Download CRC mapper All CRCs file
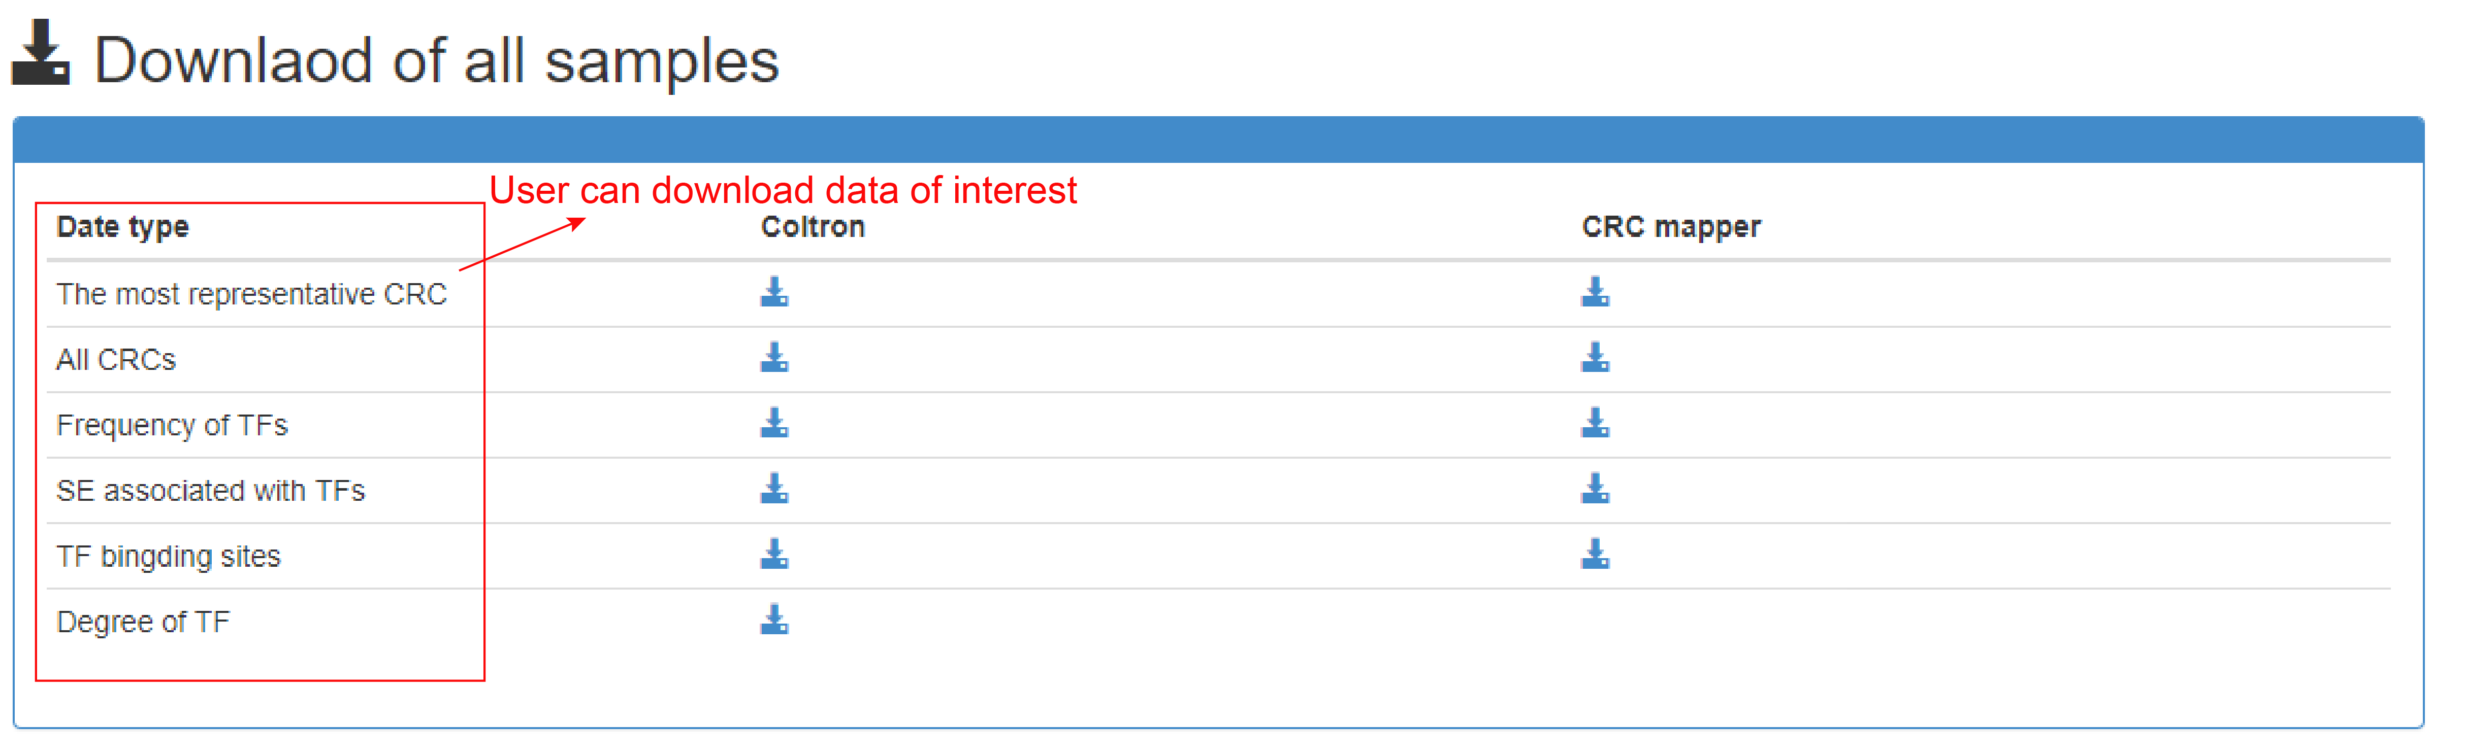 coord(1595,357)
